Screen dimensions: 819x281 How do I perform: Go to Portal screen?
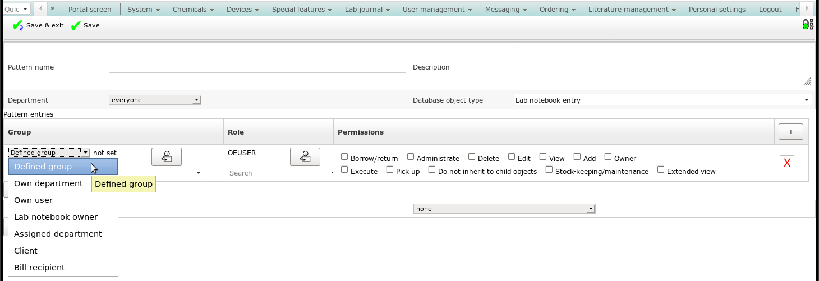89,10
